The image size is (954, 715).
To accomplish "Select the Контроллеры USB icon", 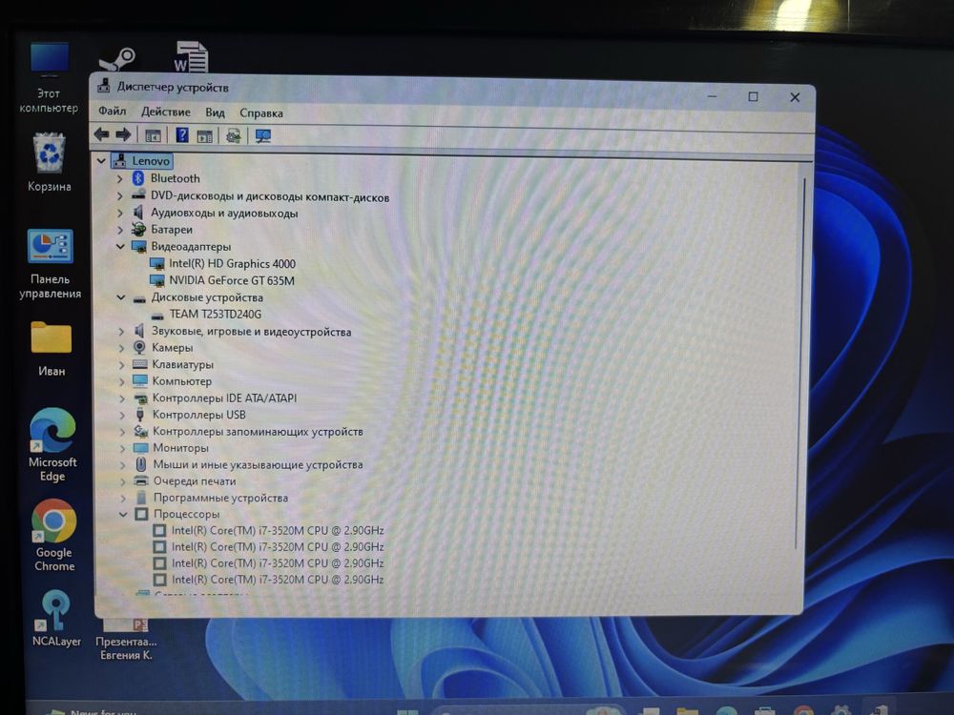I will pyautogui.click(x=140, y=415).
